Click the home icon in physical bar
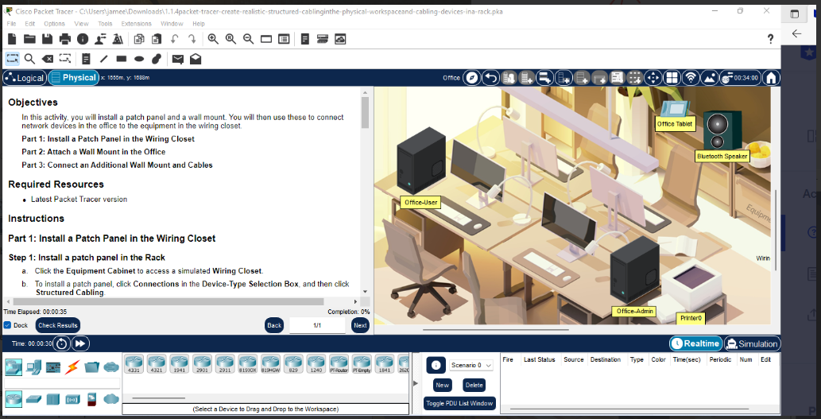This screenshot has height=419, width=821. (x=770, y=78)
